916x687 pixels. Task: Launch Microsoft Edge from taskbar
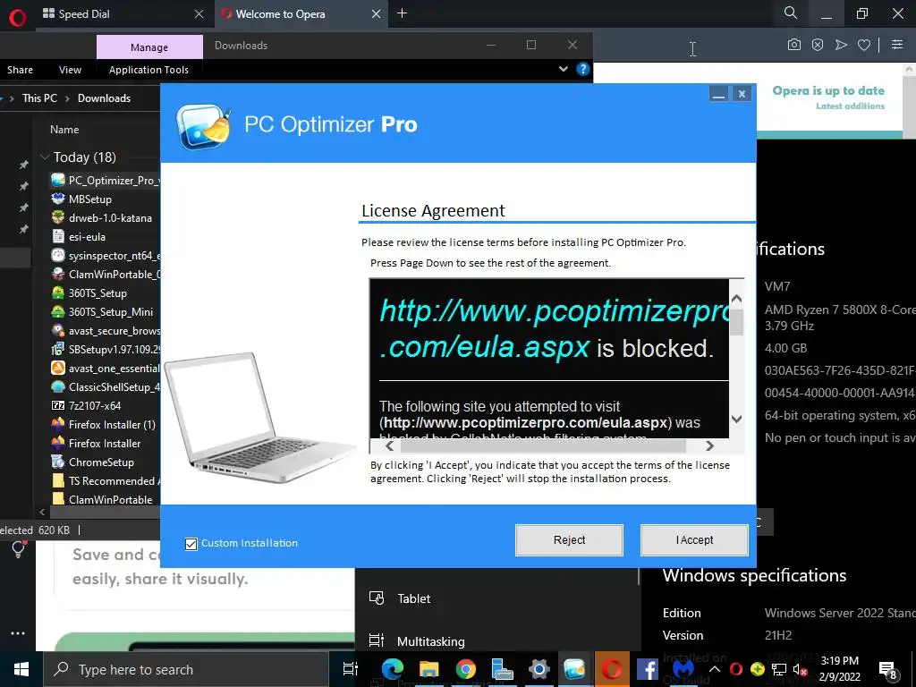coord(393,669)
